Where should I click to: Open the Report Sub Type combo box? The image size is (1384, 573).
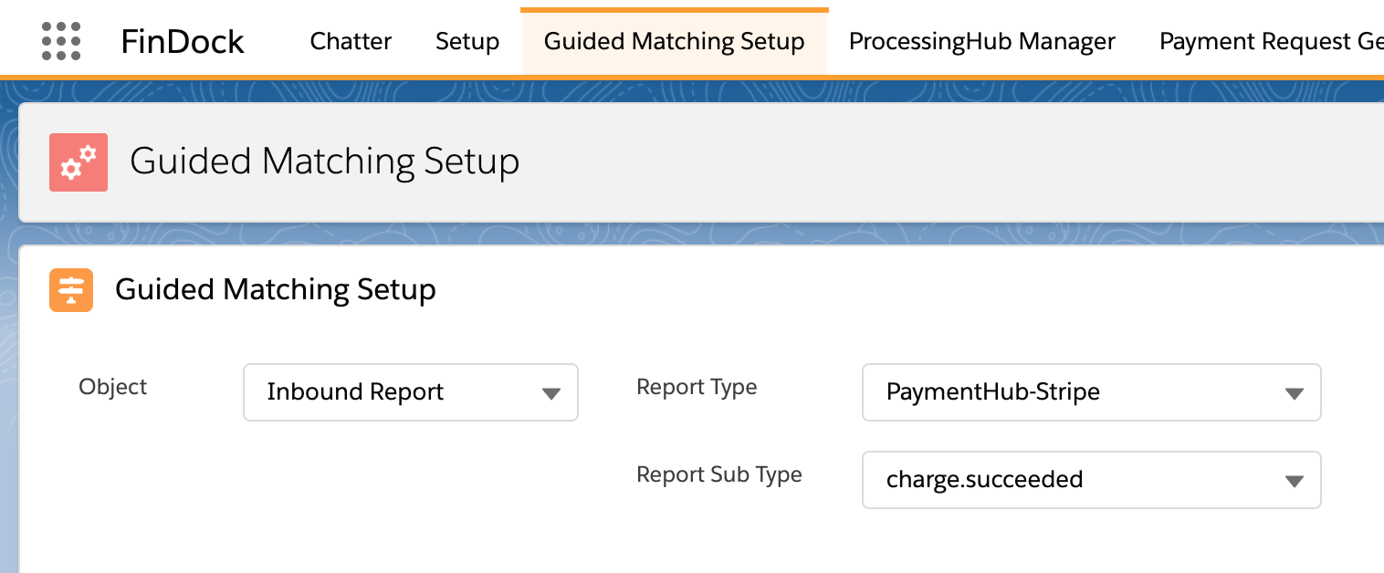pyautogui.click(x=1091, y=480)
